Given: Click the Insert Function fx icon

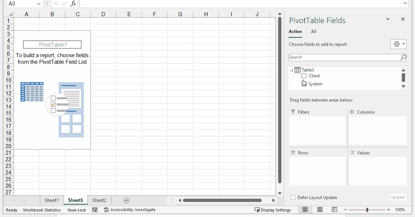Looking at the screenshot, I should click(x=74, y=4).
